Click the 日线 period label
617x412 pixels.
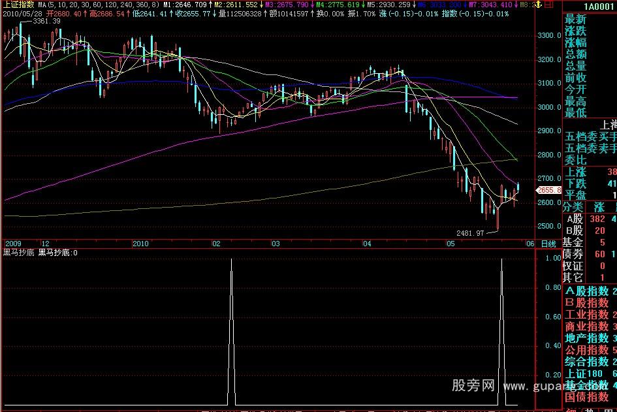548,244
